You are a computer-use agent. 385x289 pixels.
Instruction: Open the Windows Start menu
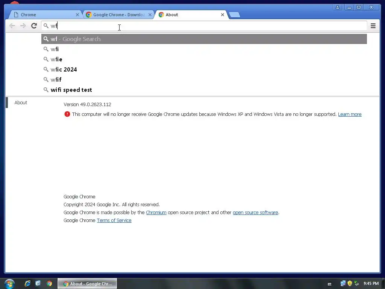9,284
